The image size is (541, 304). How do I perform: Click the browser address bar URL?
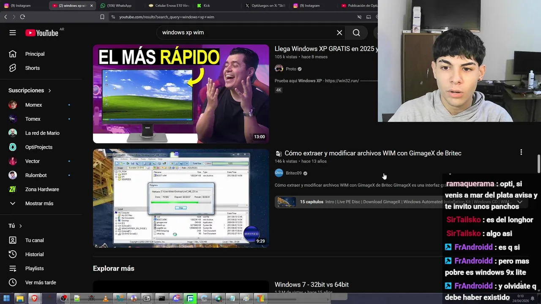167,17
